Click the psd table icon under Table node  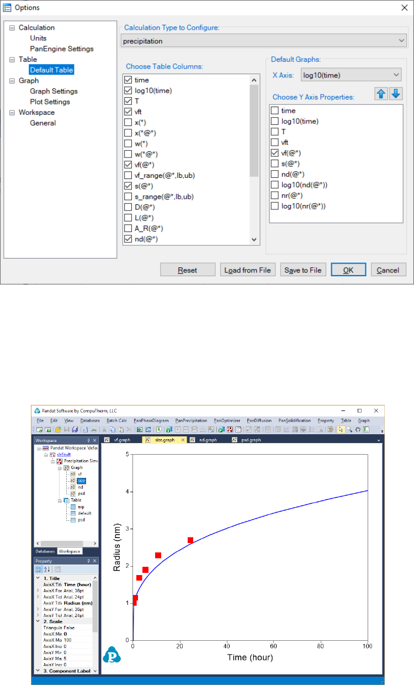[x=73, y=520]
